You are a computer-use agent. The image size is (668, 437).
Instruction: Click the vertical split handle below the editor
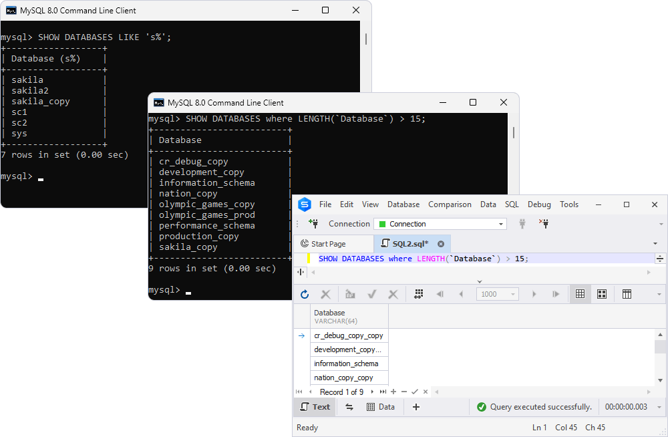301,272
